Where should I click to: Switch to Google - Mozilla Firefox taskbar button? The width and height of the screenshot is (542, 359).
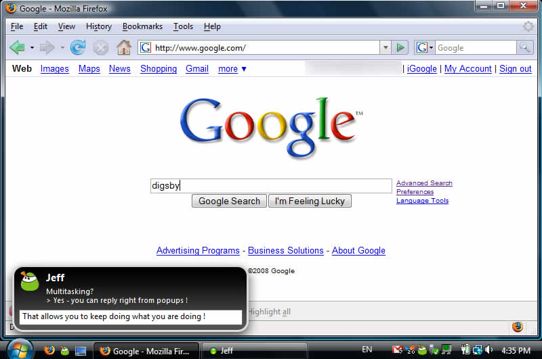(x=146, y=351)
